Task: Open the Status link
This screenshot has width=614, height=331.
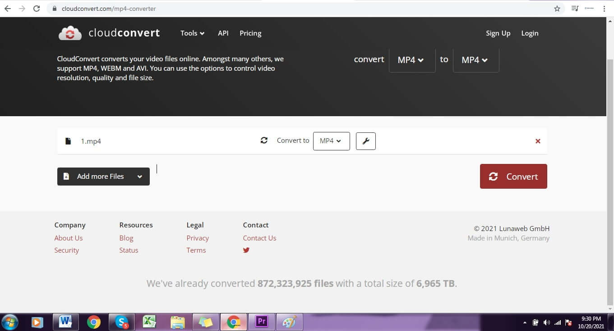Action: coord(129,250)
